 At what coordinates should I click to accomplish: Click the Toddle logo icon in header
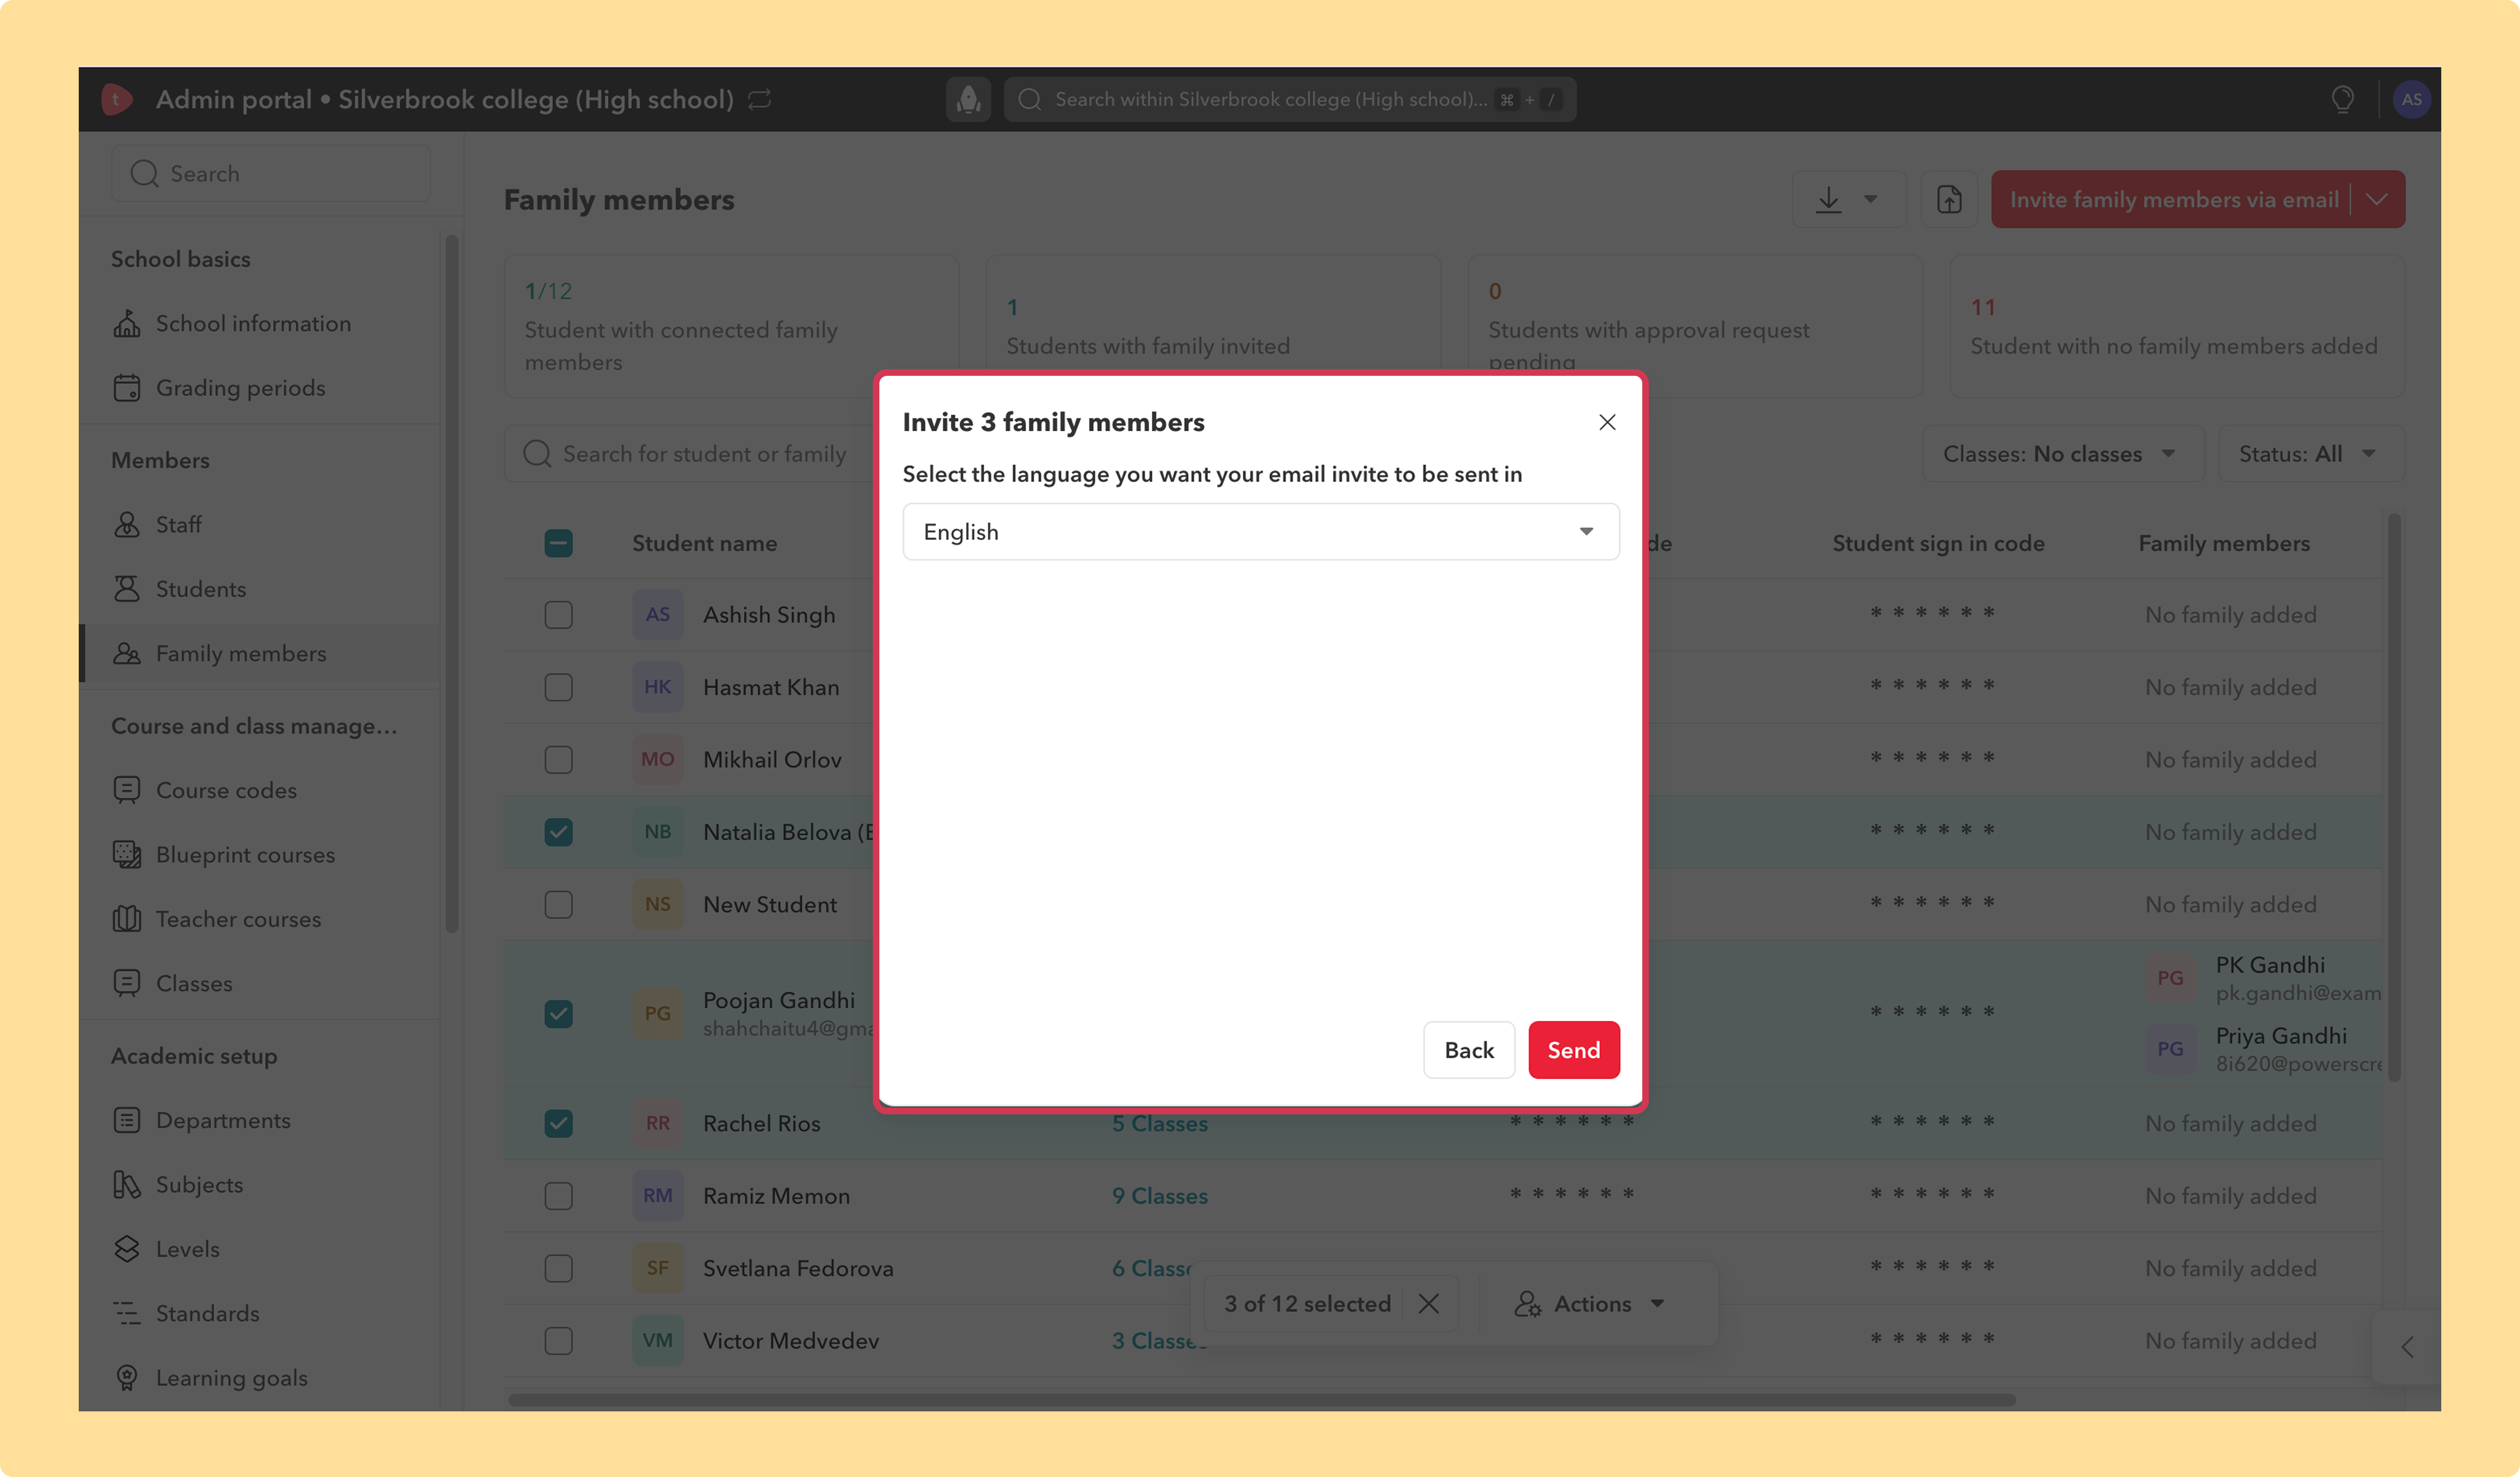[117, 99]
